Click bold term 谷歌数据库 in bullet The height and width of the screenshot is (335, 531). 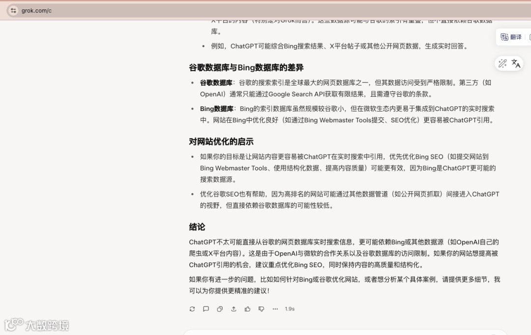pyautogui.click(x=216, y=83)
